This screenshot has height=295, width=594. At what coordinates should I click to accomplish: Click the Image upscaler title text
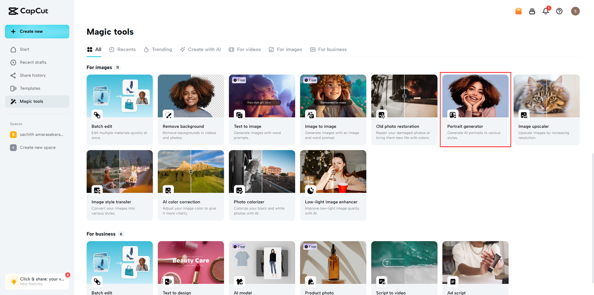[x=534, y=126]
